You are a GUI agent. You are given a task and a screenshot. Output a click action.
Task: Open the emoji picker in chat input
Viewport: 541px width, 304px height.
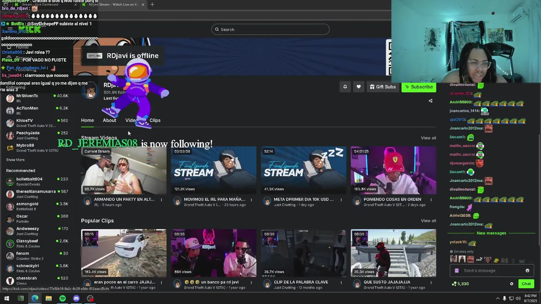527,271
